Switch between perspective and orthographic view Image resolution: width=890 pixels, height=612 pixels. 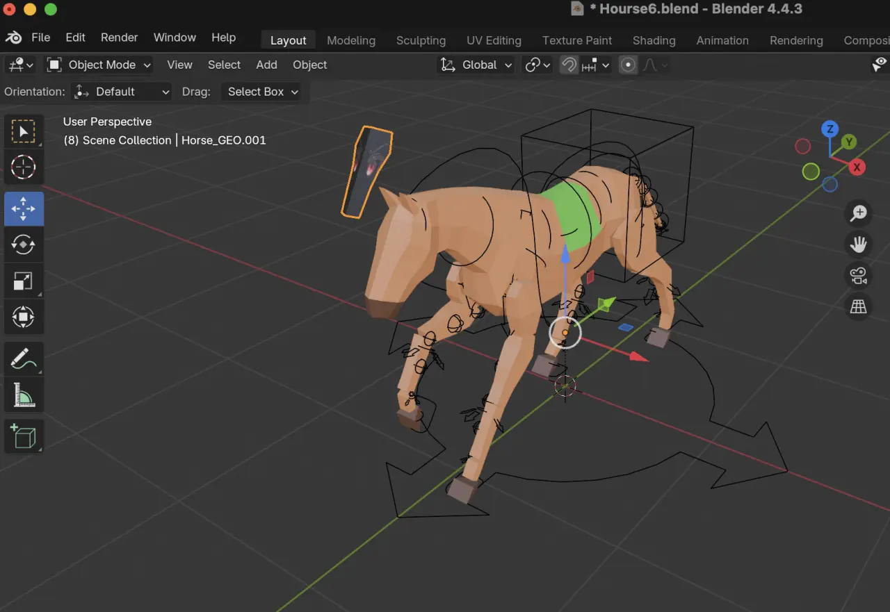click(859, 306)
